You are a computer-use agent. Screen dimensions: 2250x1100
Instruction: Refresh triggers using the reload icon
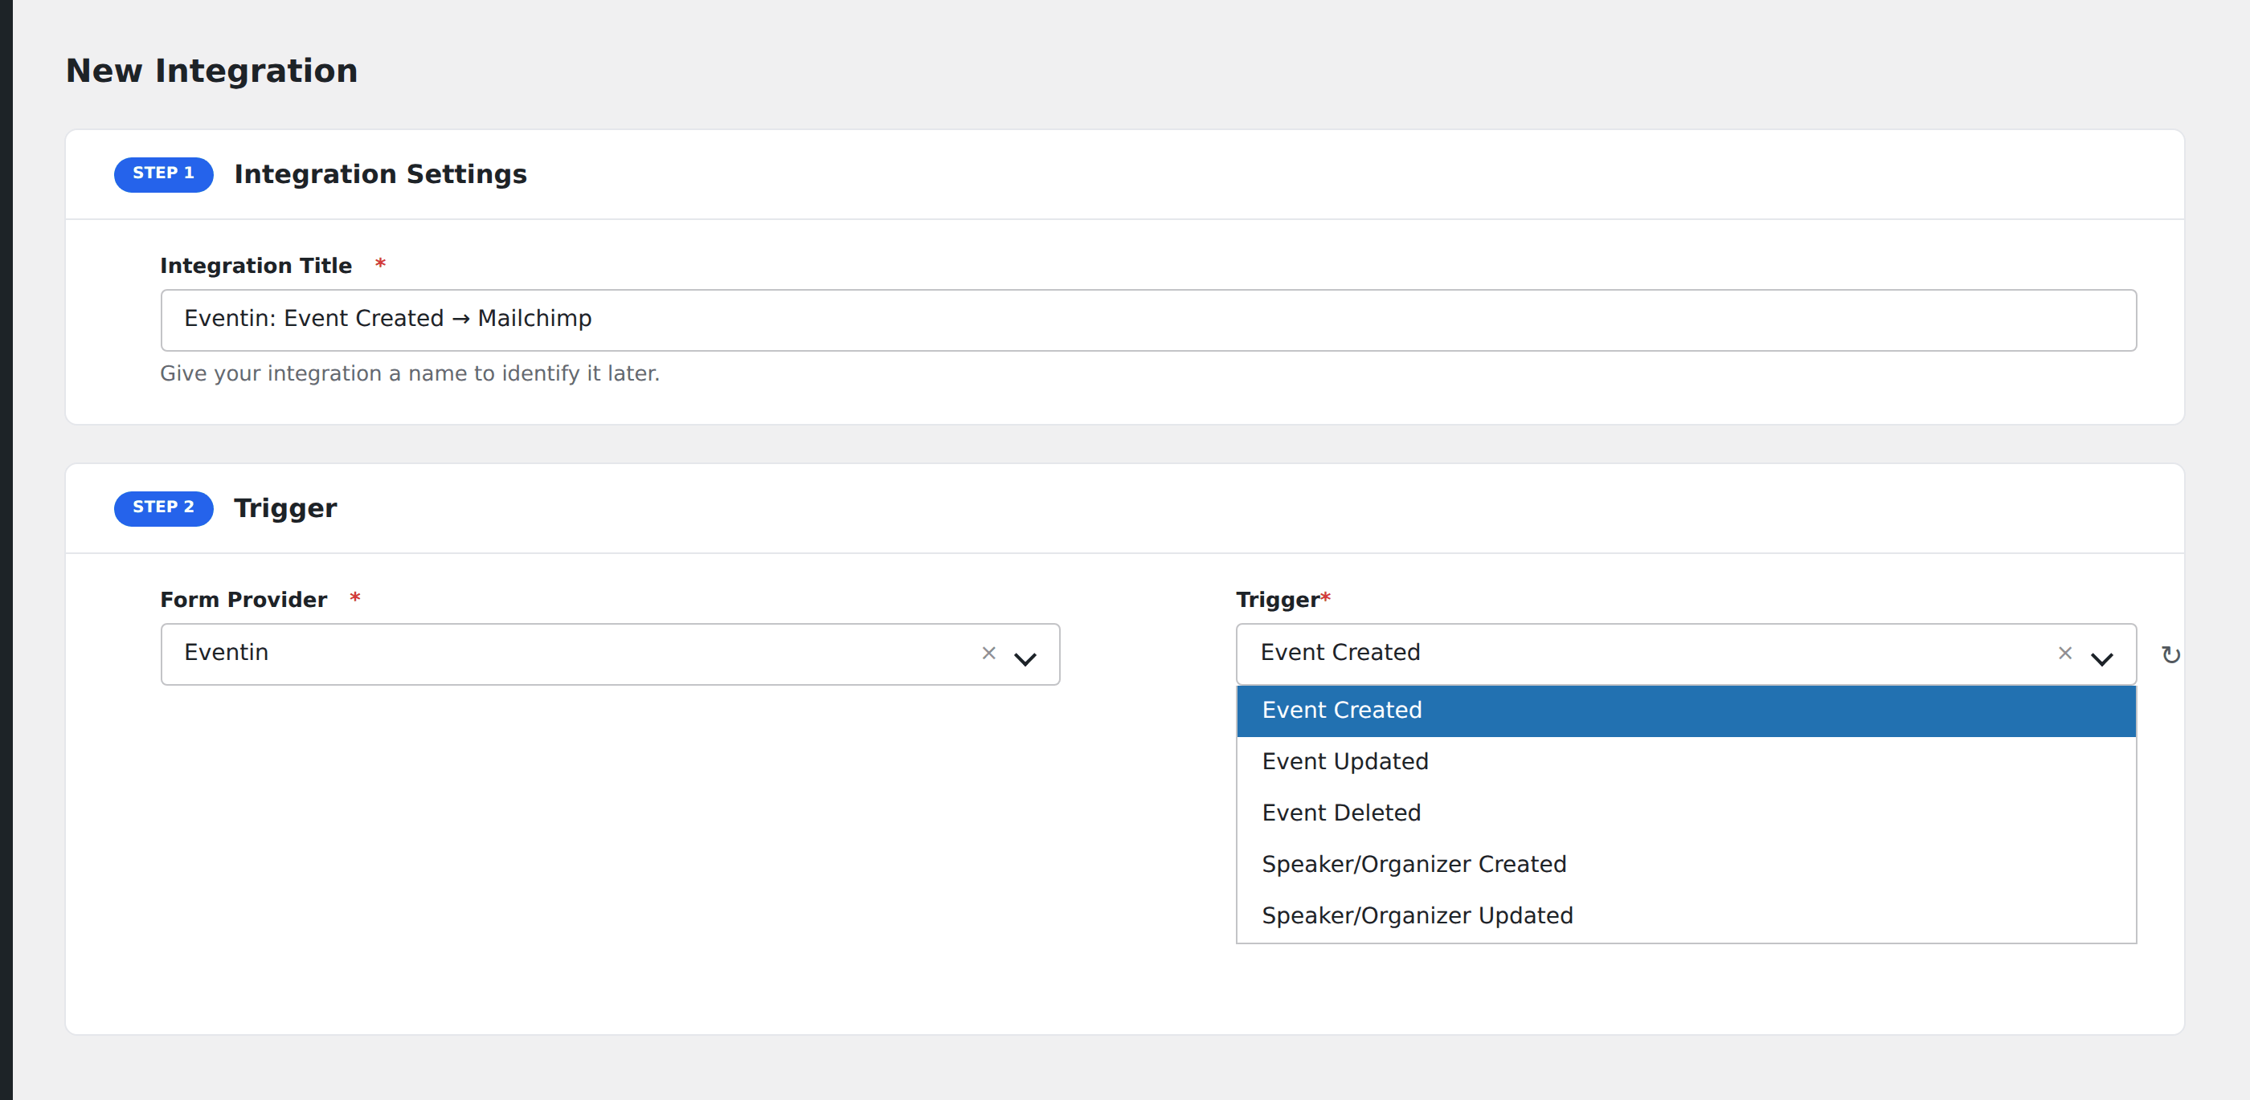(x=2170, y=654)
